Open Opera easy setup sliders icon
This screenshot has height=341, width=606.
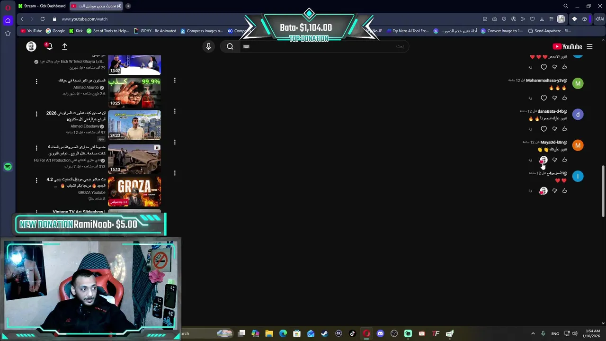pos(551,19)
